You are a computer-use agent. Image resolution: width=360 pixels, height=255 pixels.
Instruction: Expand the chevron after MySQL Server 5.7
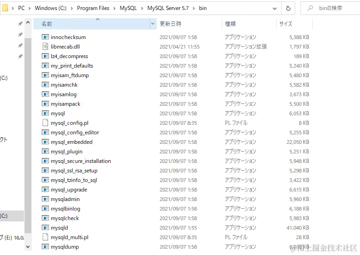[194, 8]
